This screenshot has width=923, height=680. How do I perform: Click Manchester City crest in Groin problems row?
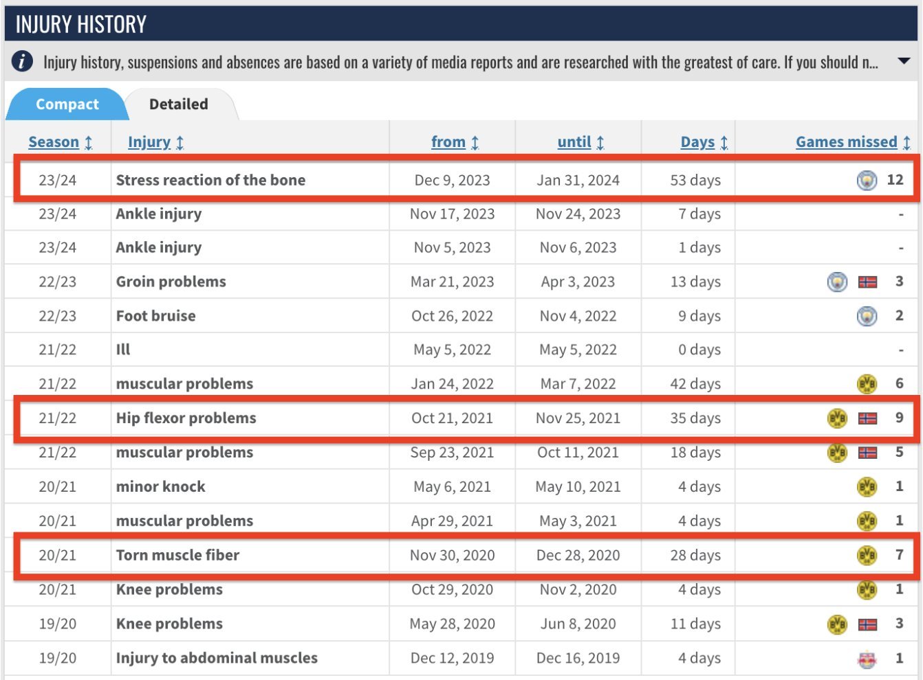837,282
